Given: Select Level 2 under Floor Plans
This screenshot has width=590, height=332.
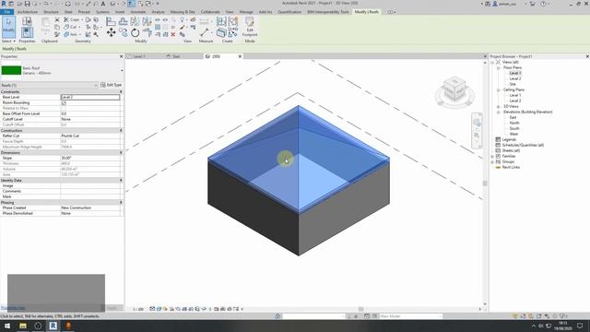Looking at the screenshot, I should click(515, 78).
